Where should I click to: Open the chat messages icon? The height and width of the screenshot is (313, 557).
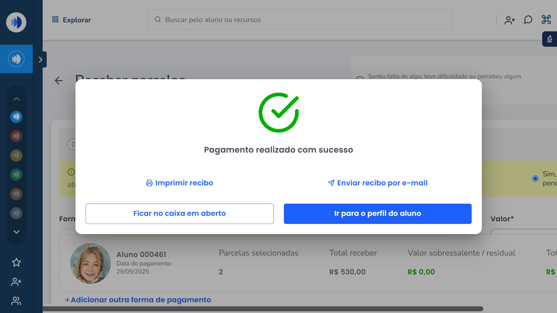(x=528, y=20)
